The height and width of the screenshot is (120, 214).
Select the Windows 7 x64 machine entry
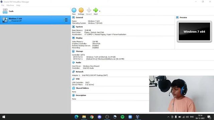point(35,20)
